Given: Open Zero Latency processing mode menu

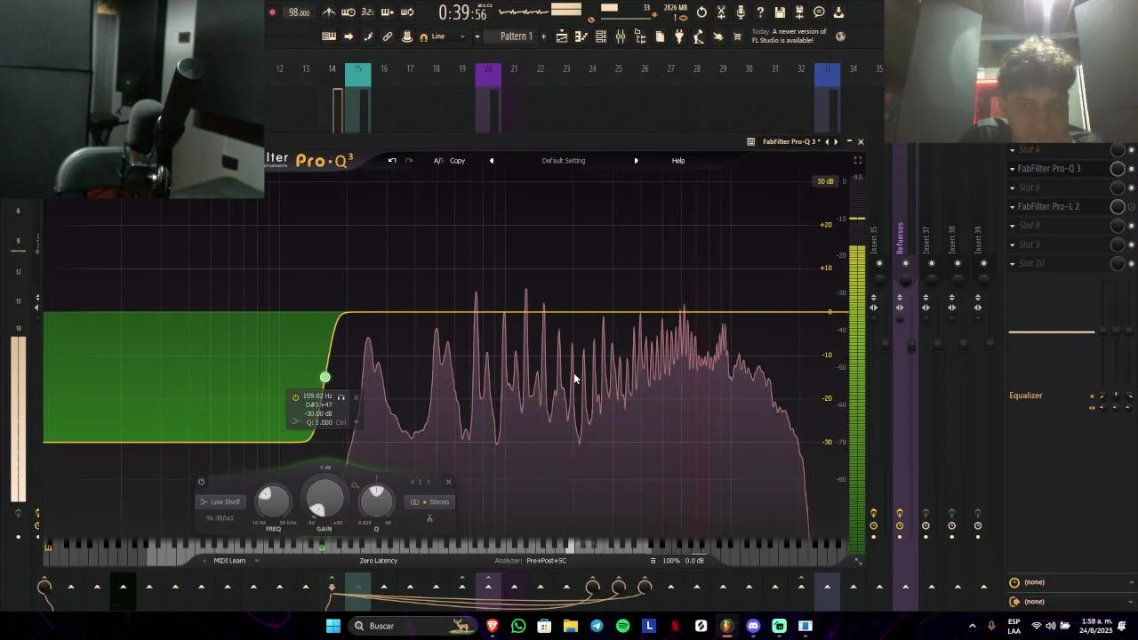Looking at the screenshot, I should click(379, 561).
